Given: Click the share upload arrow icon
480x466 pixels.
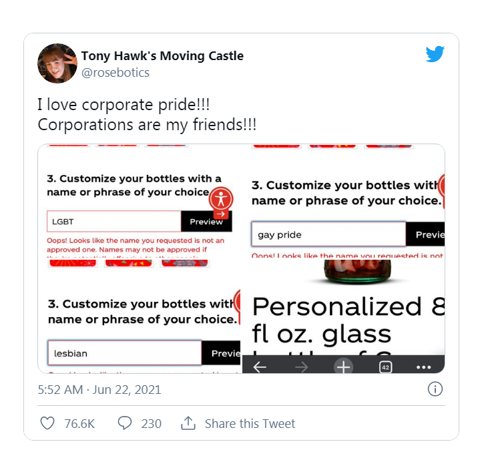Looking at the screenshot, I should pos(188,423).
